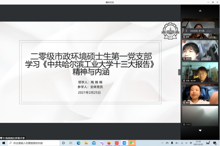Viewport: 220px width, 146px height.
Task: Launch Microsoft Edge from the taskbar
Action: (x=79, y=143)
